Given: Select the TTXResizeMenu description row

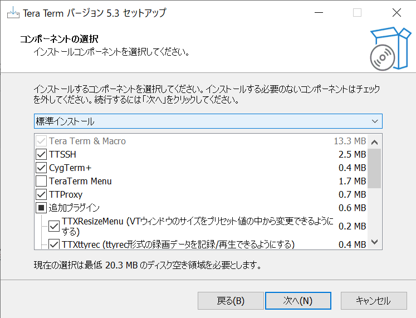Looking at the screenshot, I should (197, 226).
